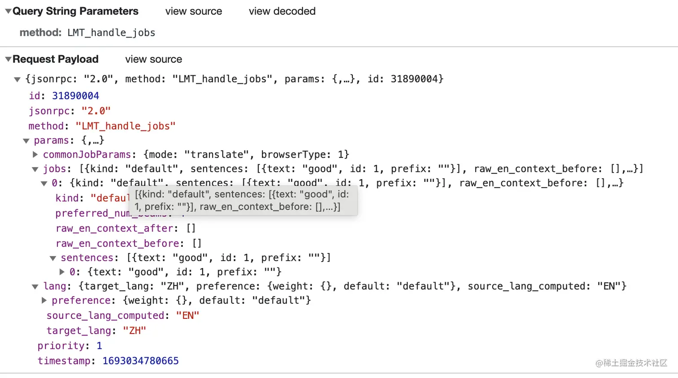Click the view decoded link
The height and width of the screenshot is (378, 678).
coord(282,11)
